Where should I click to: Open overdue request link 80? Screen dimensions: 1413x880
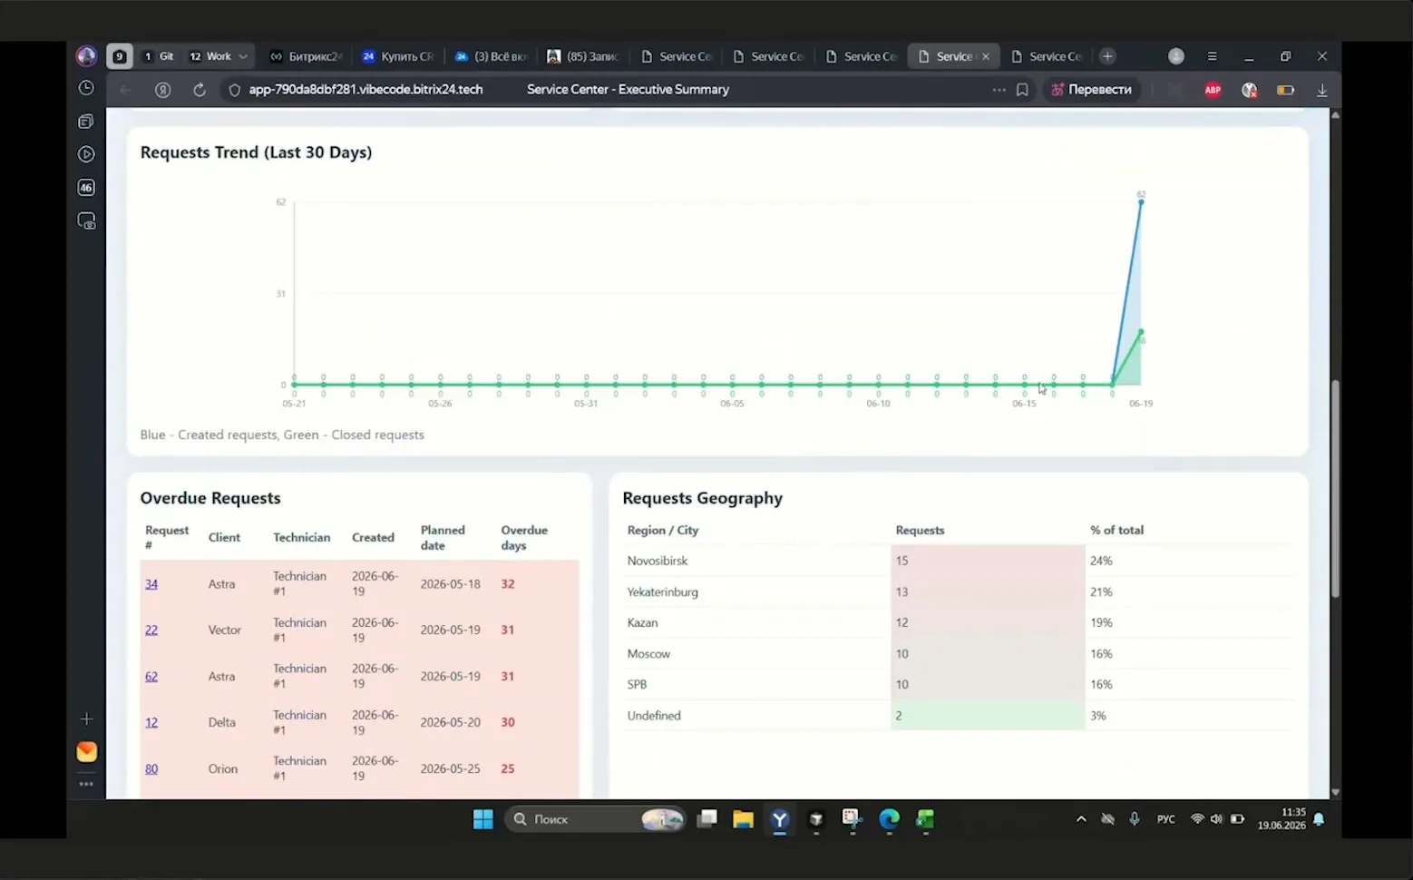(151, 769)
